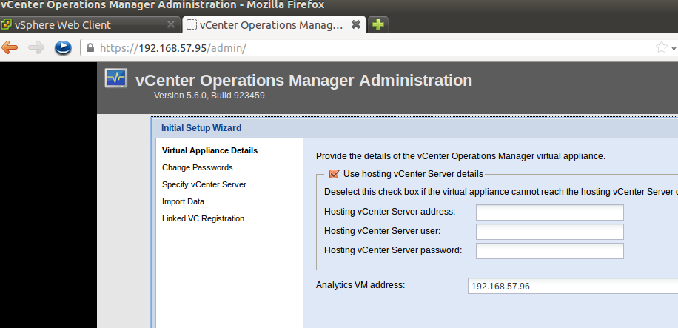
Task: Click the padlock icon in address bar
Action: pos(90,48)
